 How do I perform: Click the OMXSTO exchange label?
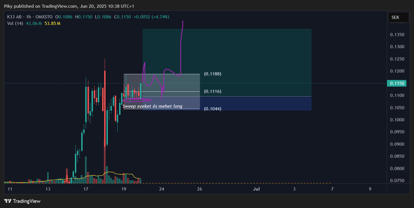pos(44,17)
